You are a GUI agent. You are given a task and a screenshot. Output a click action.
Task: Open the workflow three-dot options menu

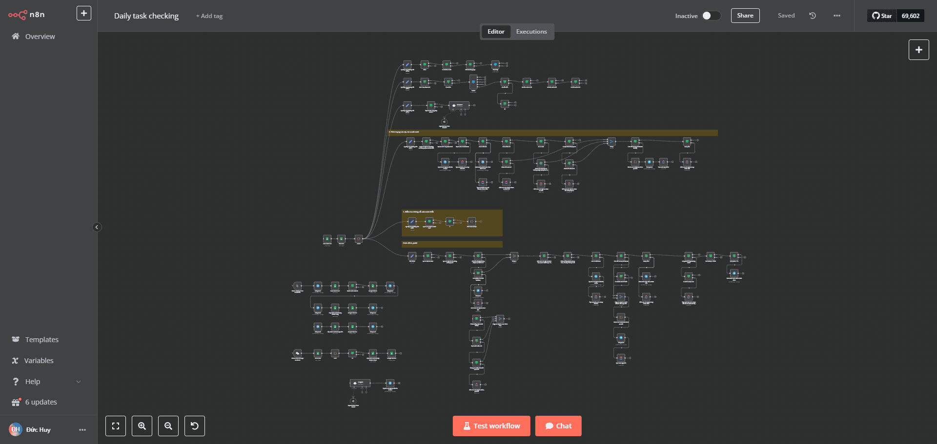837,16
